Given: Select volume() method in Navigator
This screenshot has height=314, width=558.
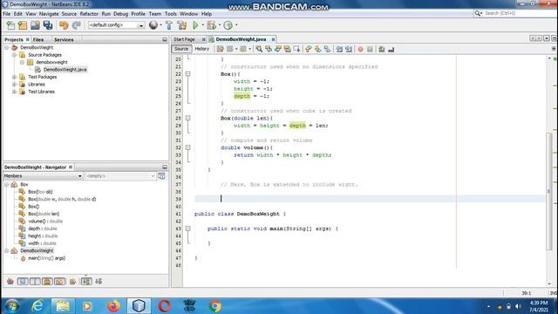Looking at the screenshot, I should tap(45, 221).
